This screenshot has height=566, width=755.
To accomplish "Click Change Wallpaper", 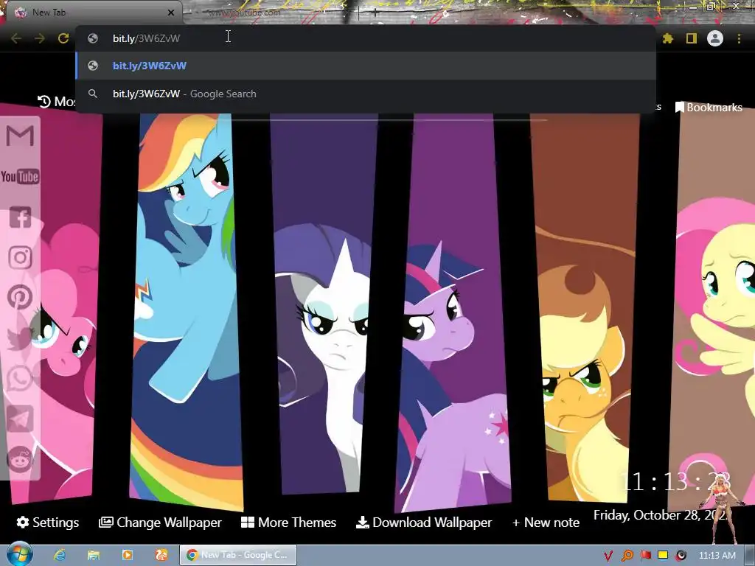I will [x=160, y=523].
